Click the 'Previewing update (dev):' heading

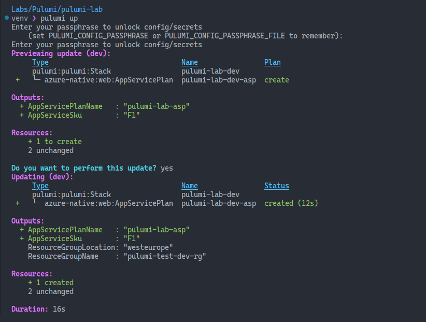pos(61,53)
